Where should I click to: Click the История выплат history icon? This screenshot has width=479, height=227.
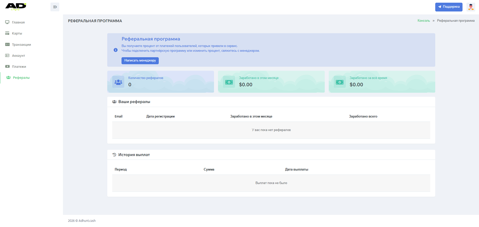click(114, 155)
